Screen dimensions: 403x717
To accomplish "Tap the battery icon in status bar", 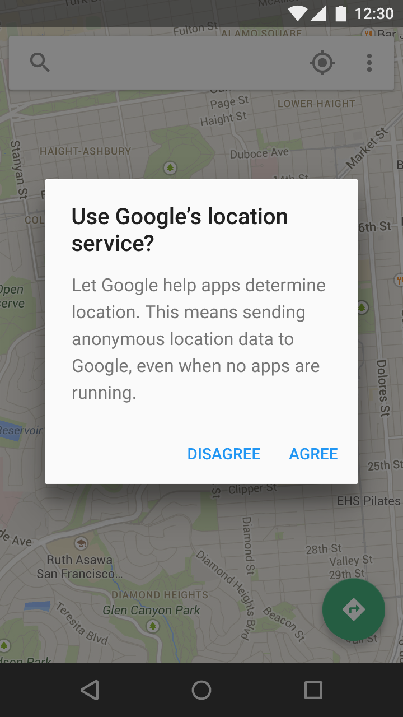I will coord(340,13).
